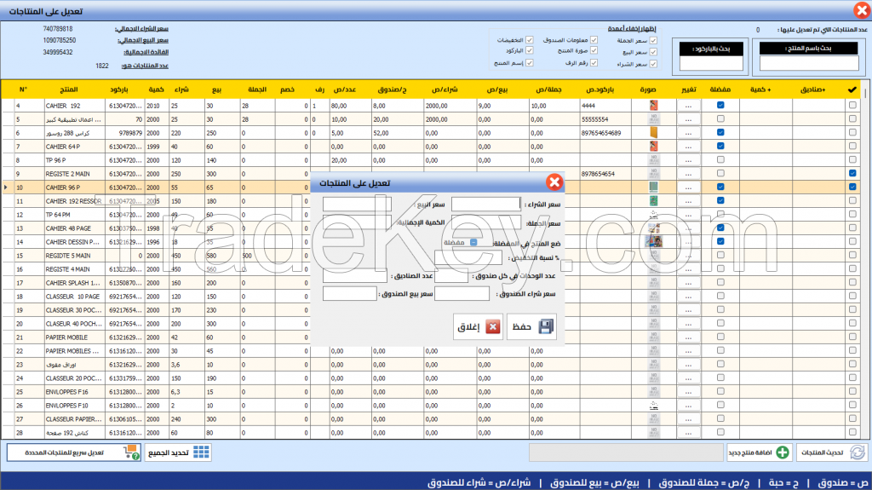Image resolution: width=872 pixels, height=490 pixels.
Task: Click the checkmark header to select all rows
Action: point(852,89)
